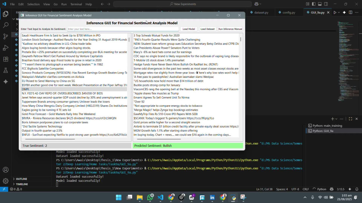Focus the 'Enter your text here' input
This screenshot has width=362, height=203.
pyautogui.click(x=123, y=29)
